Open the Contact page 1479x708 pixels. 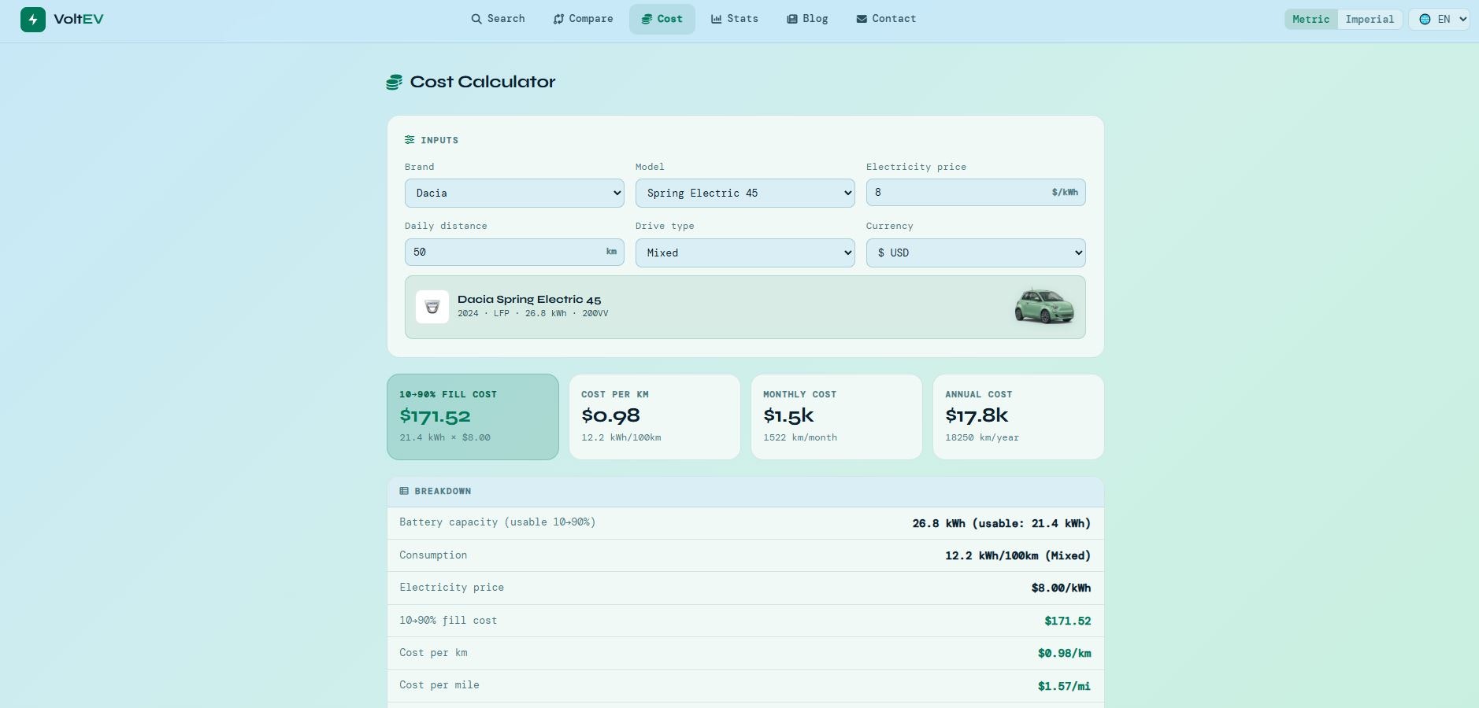pyautogui.click(x=886, y=19)
